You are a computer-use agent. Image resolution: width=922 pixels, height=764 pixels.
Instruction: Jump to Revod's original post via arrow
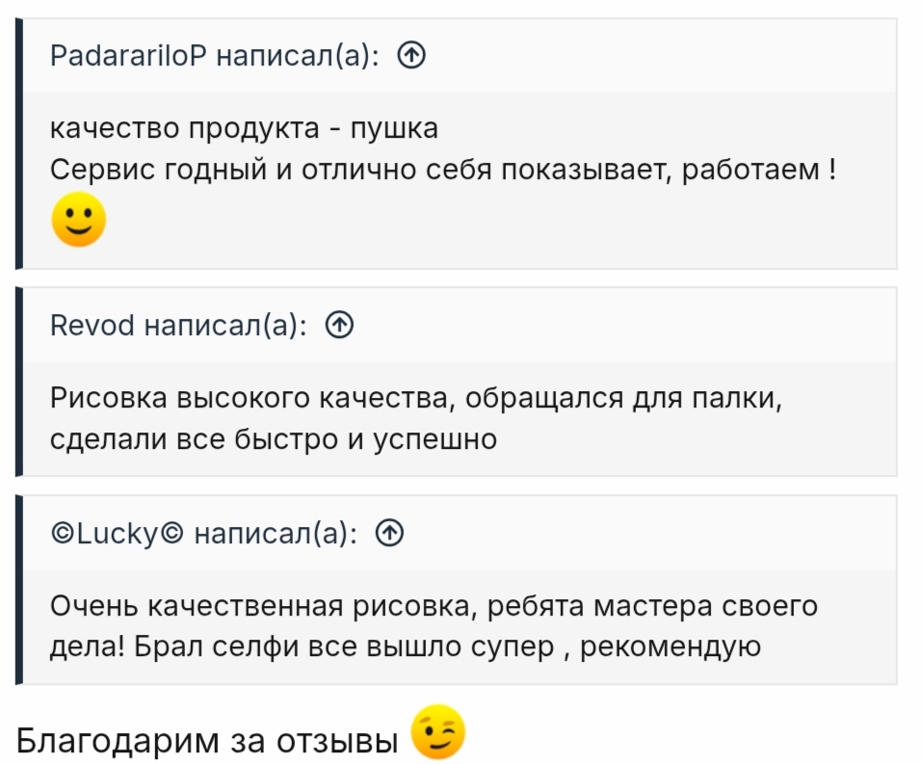[x=340, y=327]
